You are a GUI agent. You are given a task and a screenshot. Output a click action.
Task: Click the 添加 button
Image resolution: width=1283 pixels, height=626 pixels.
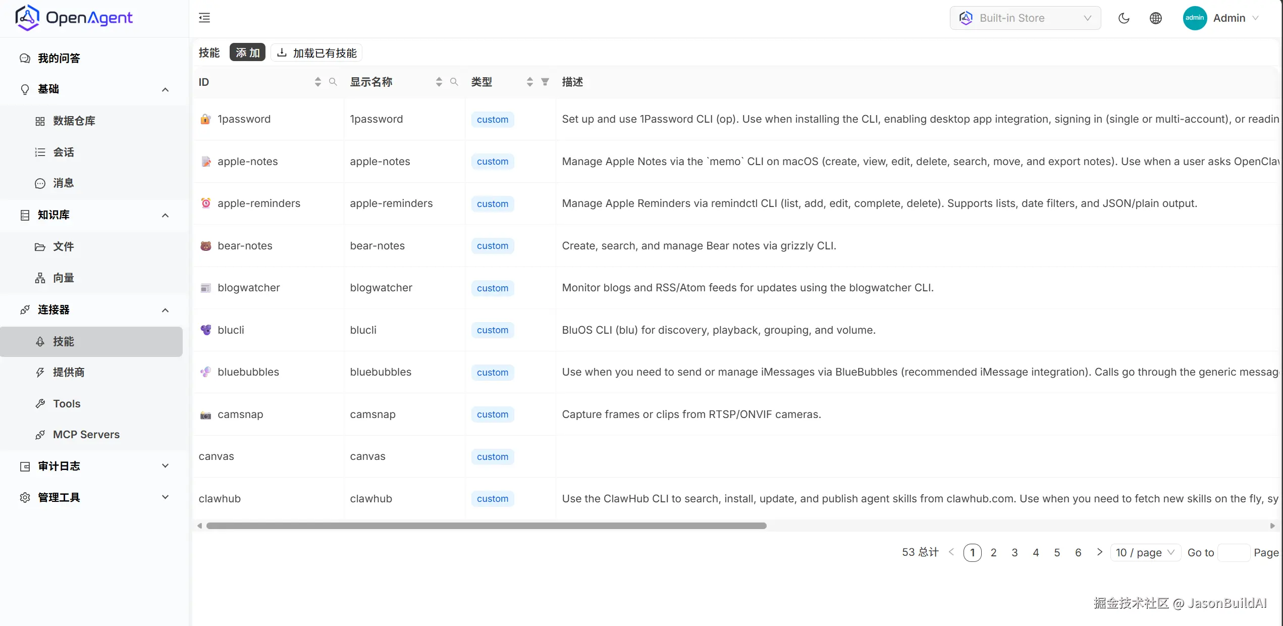click(x=247, y=53)
